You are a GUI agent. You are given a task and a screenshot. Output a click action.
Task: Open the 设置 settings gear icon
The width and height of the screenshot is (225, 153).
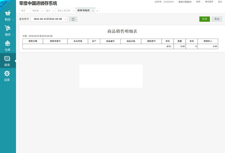coord(7,73)
